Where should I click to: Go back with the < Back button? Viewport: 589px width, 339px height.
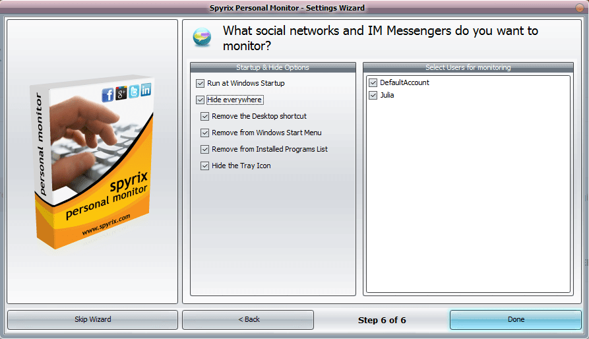pyautogui.click(x=248, y=319)
